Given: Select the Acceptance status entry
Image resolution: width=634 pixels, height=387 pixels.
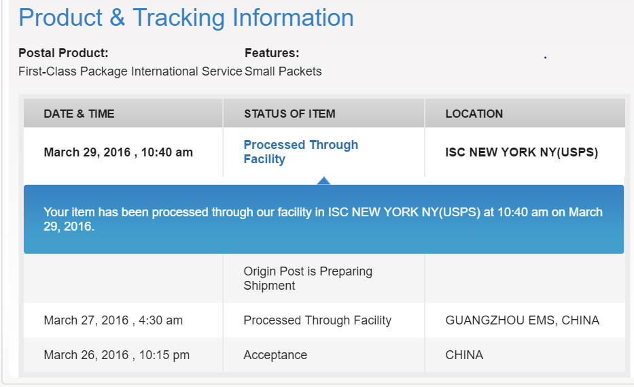Looking at the screenshot, I should coord(275,355).
